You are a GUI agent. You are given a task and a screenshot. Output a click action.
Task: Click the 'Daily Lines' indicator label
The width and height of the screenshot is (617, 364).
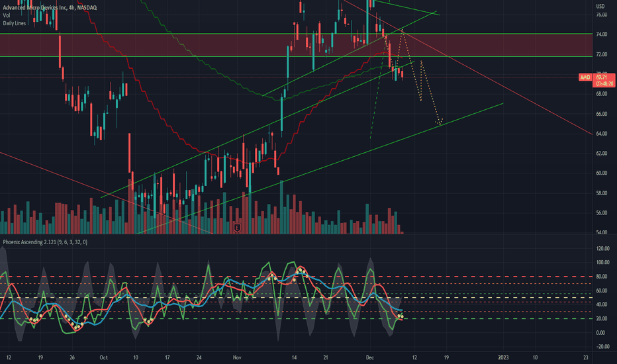pyautogui.click(x=15, y=23)
